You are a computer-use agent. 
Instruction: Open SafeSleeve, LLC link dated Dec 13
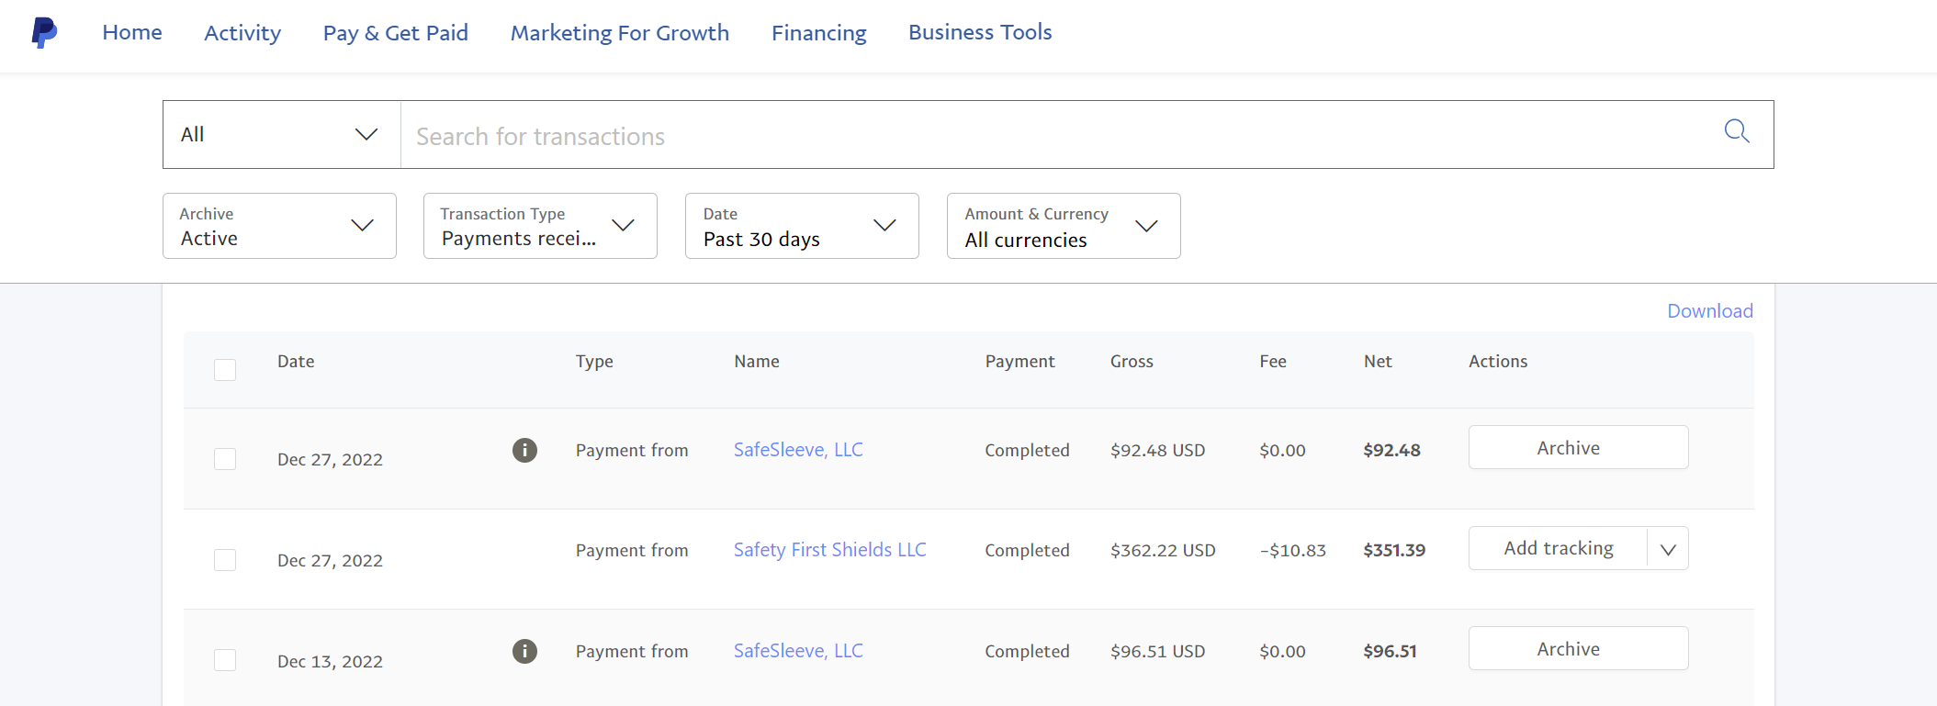pyautogui.click(x=798, y=651)
